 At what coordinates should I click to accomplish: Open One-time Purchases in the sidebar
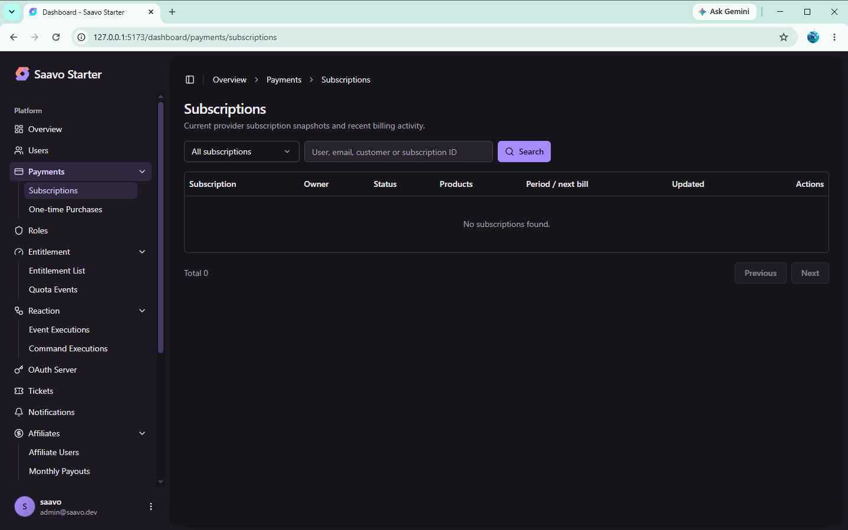(80, 209)
